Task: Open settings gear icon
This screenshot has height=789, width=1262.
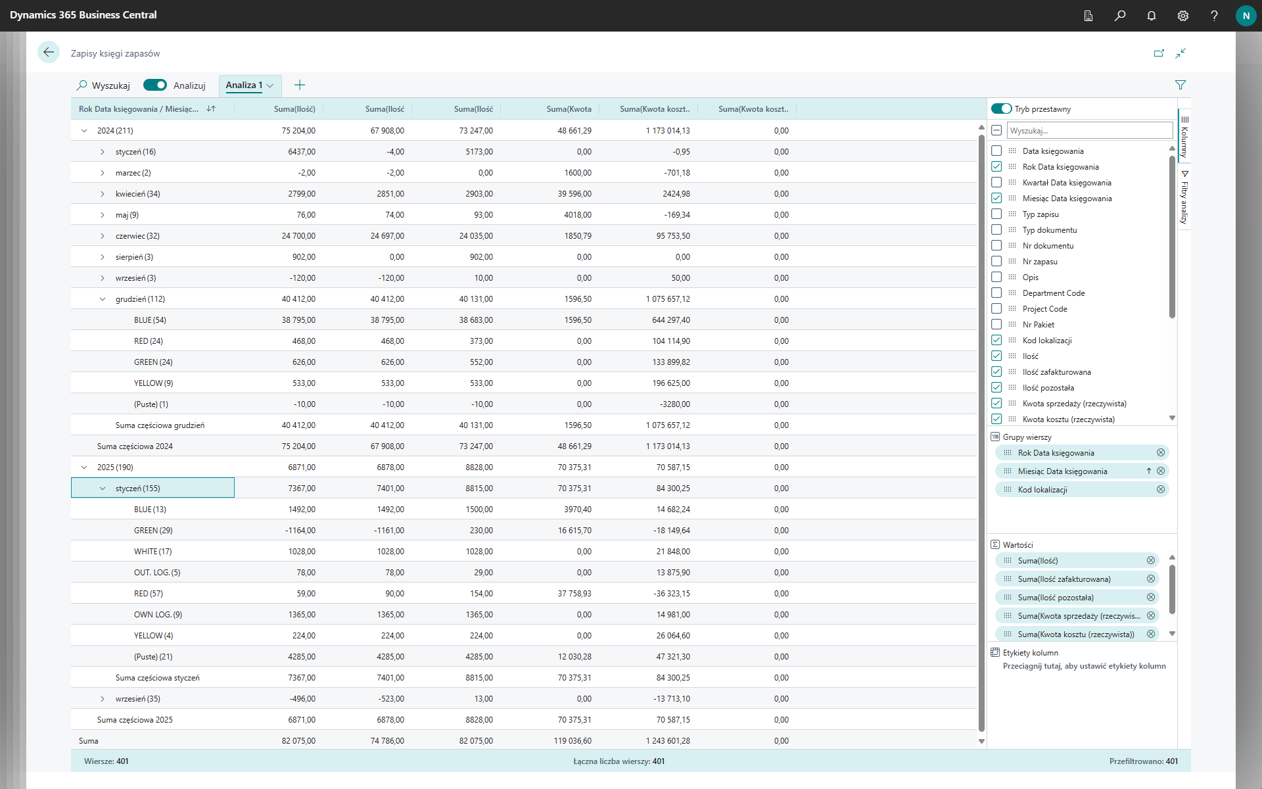Action: pos(1183,16)
